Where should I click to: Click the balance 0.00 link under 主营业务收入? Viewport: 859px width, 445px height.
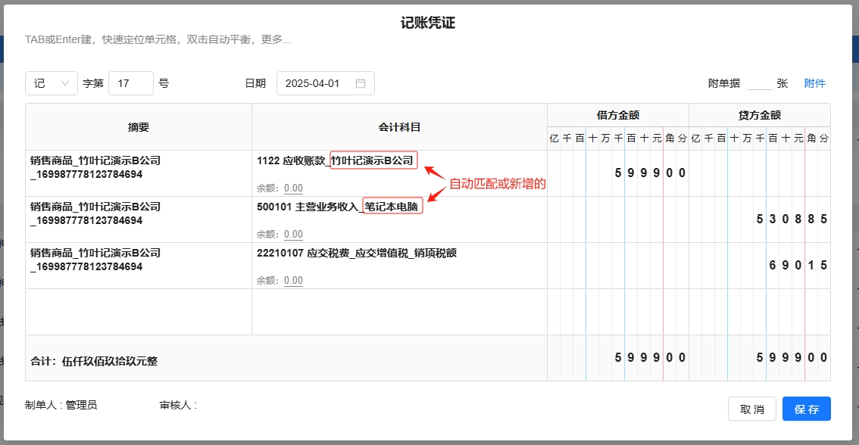point(293,235)
